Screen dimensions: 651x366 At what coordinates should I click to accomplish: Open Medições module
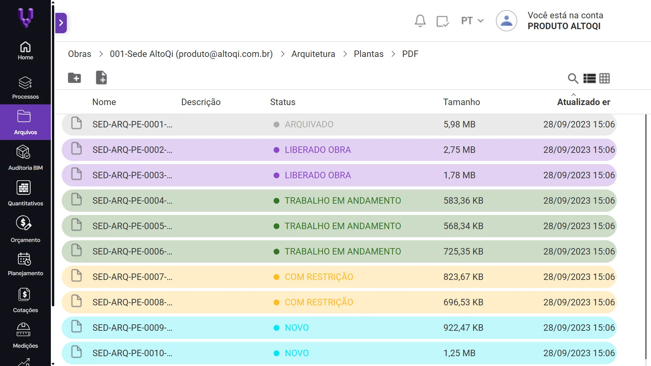[x=25, y=335]
